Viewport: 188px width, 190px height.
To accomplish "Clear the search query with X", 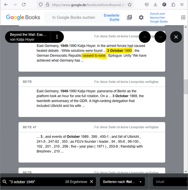I will 91,182.
